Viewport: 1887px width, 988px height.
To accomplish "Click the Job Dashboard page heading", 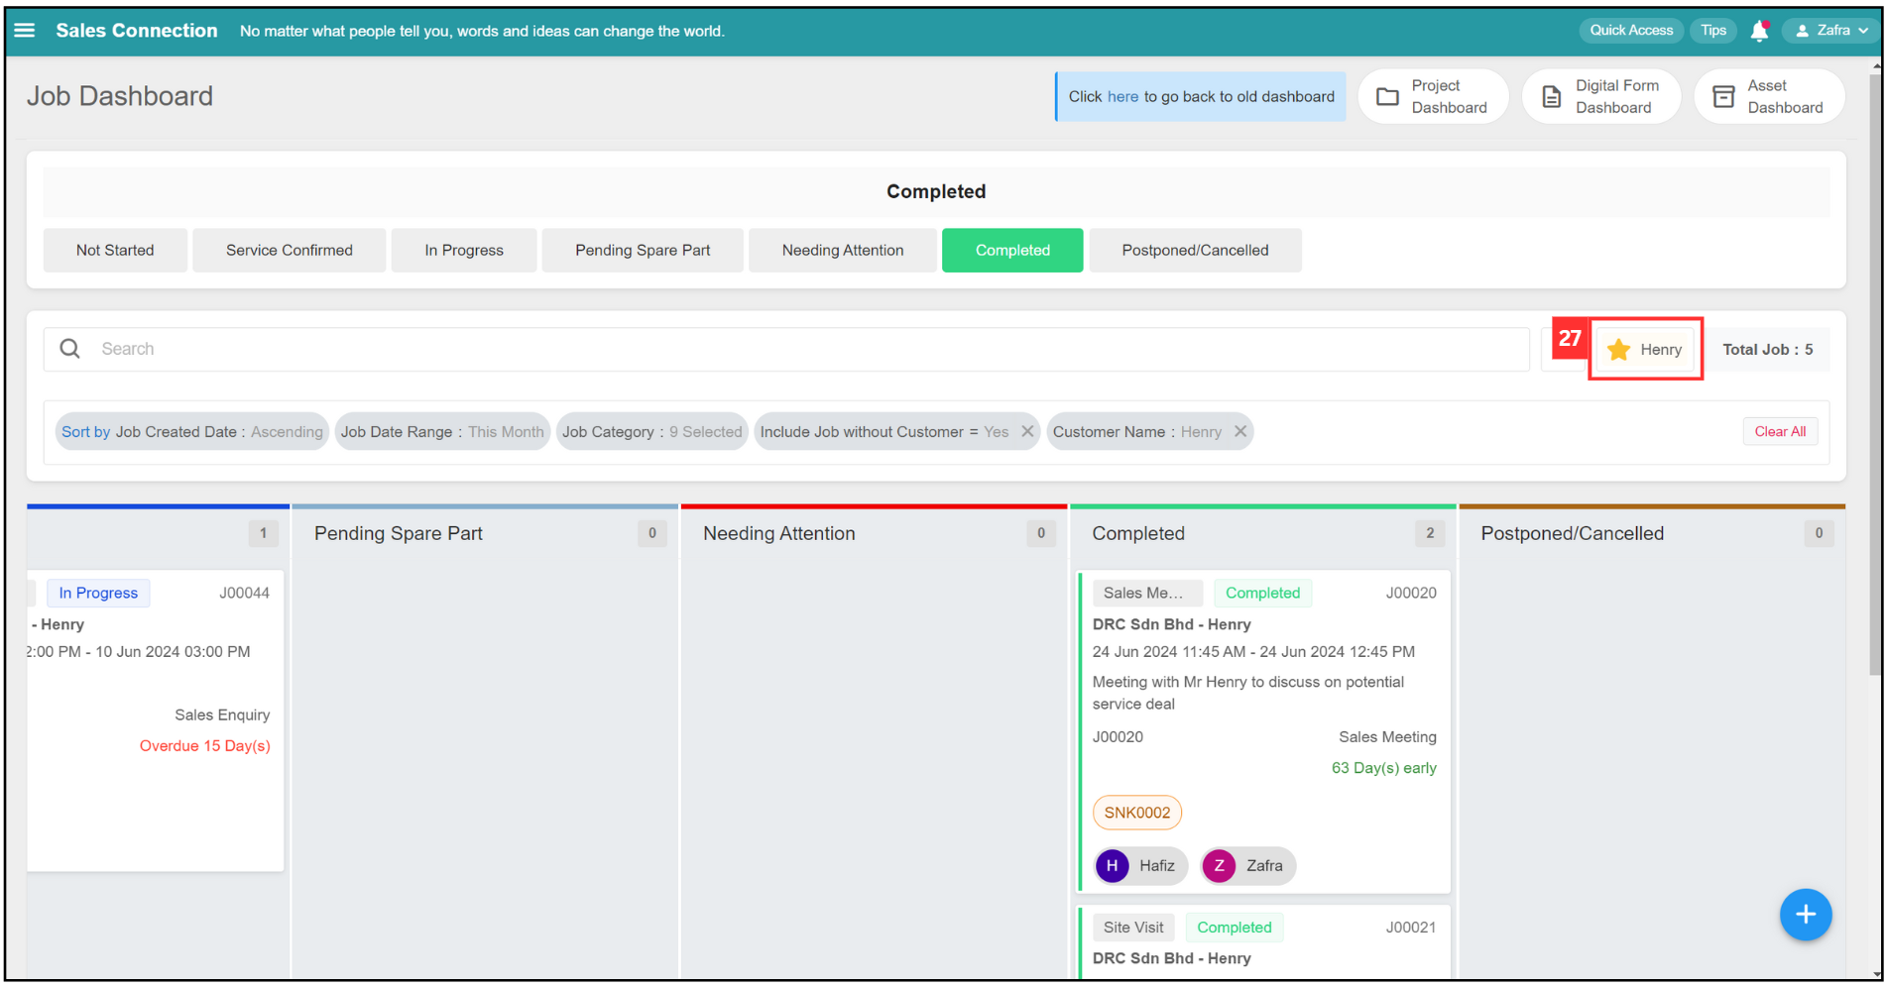I will click(120, 96).
